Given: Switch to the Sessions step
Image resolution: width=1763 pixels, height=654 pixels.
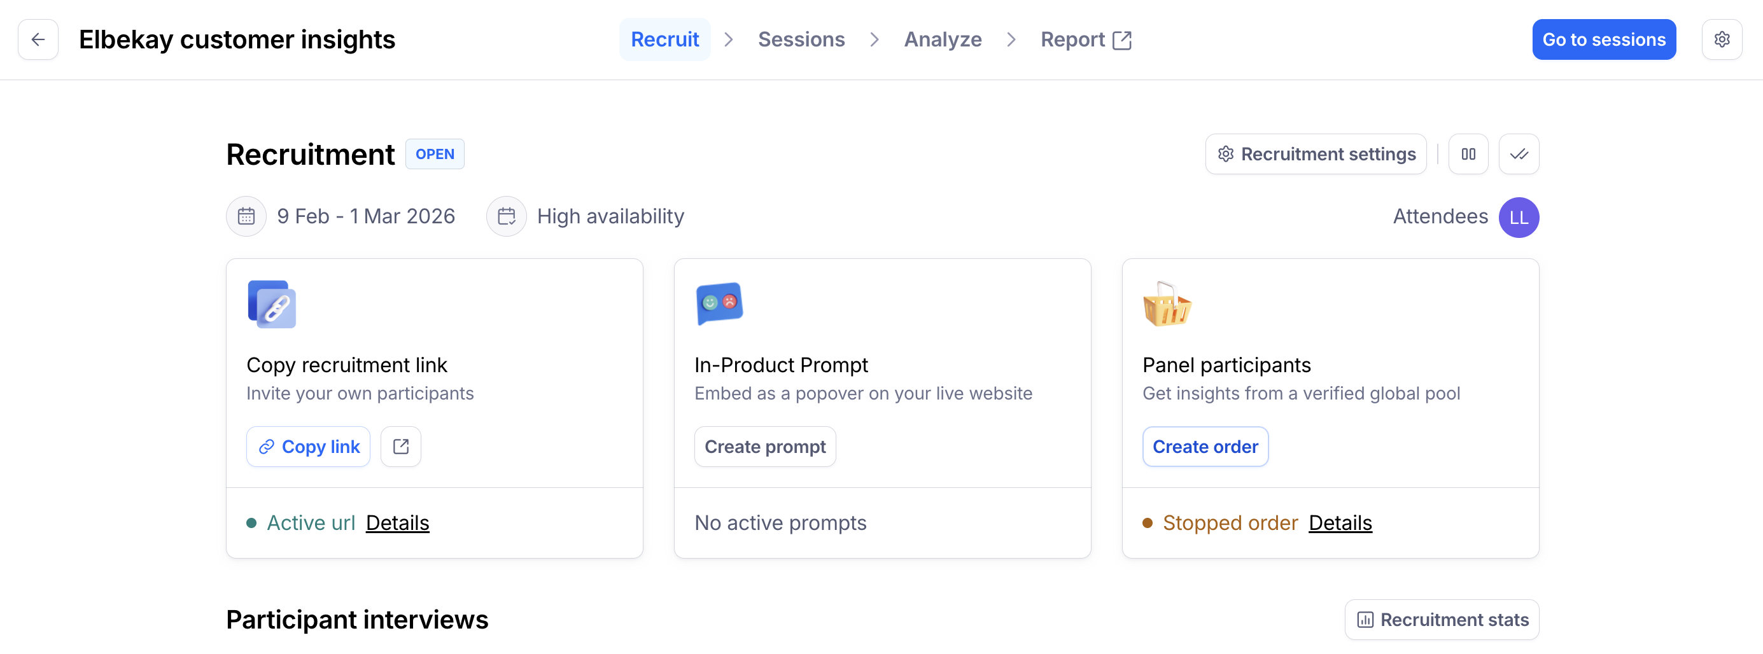Looking at the screenshot, I should tap(801, 39).
